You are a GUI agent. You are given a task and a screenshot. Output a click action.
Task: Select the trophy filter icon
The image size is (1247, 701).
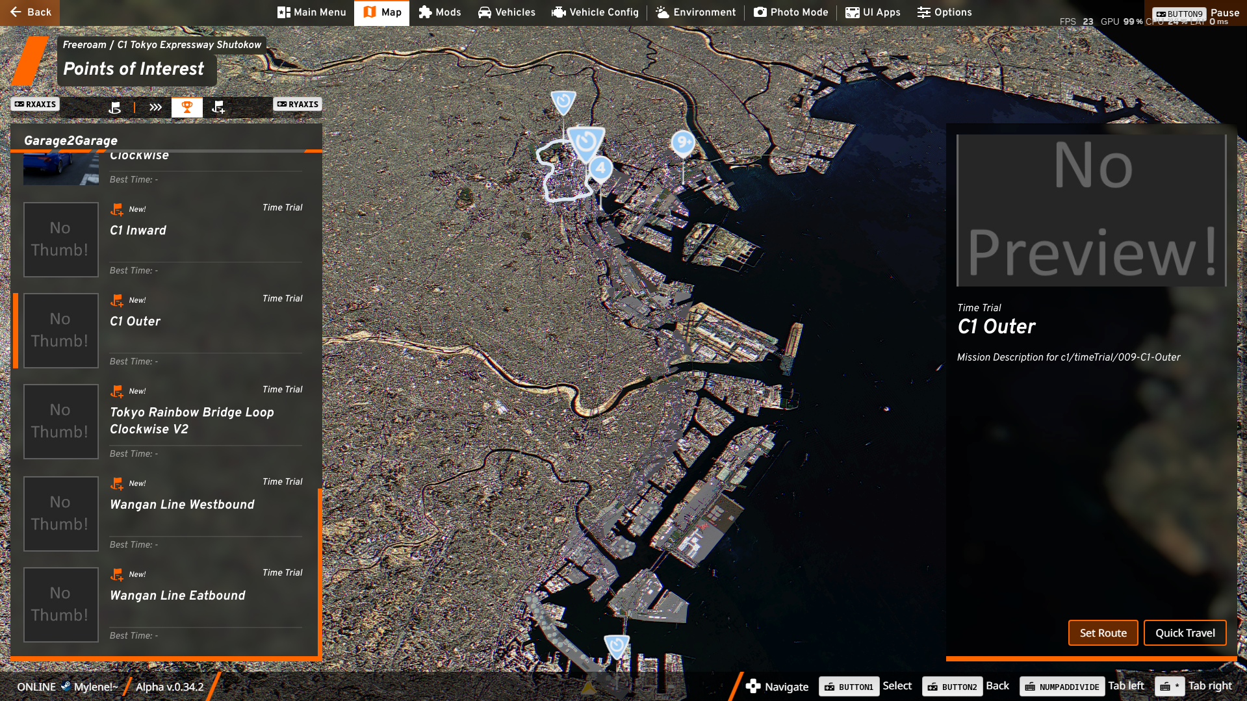pos(187,107)
